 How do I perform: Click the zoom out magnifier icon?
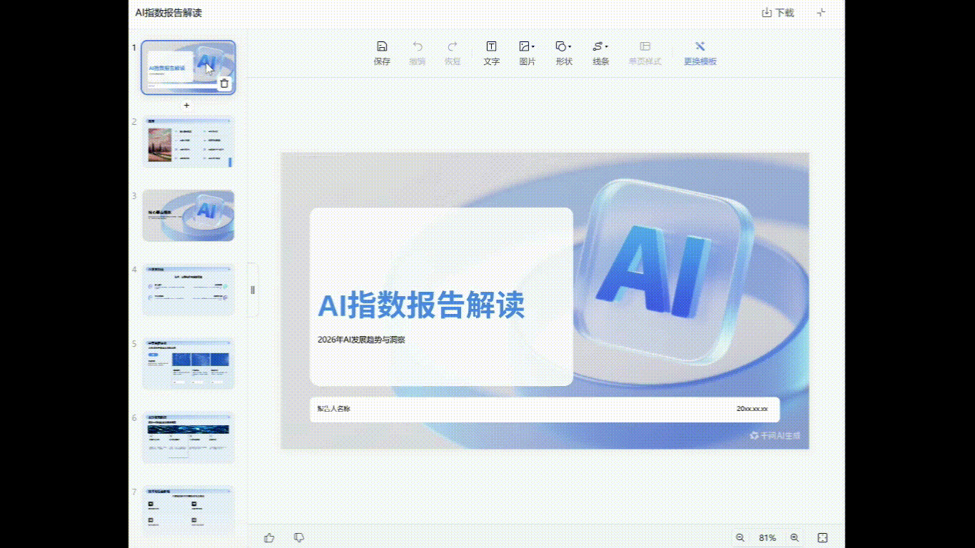[740, 537]
